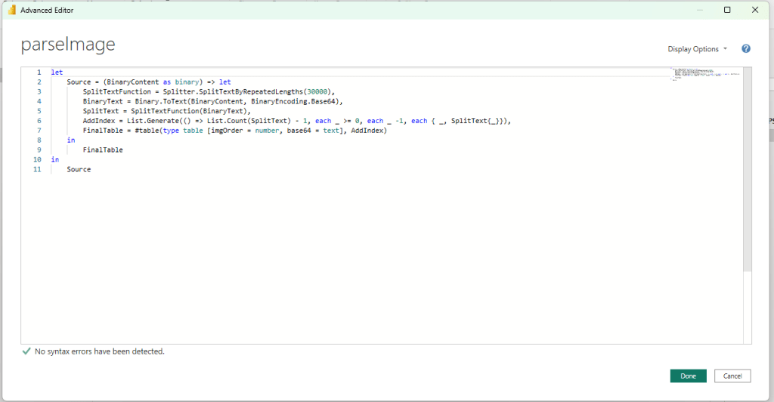
Task: Select line number 10 in the gutter
Action: [37, 159]
